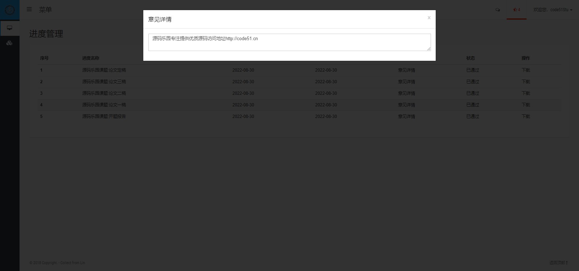Toggle the hamburger menu icon

(x=29, y=9)
